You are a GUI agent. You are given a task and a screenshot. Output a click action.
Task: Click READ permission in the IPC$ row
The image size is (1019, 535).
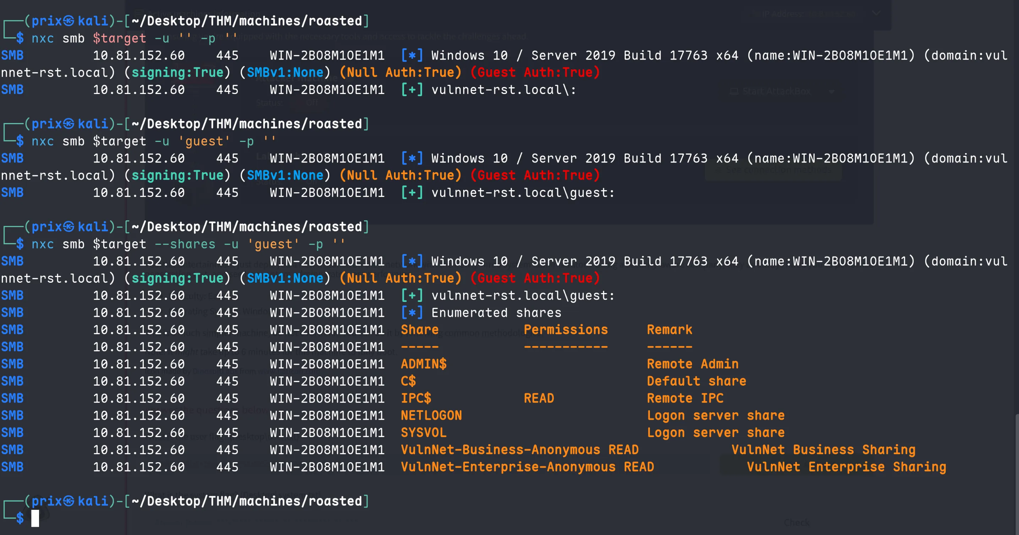[x=539, y=398]
